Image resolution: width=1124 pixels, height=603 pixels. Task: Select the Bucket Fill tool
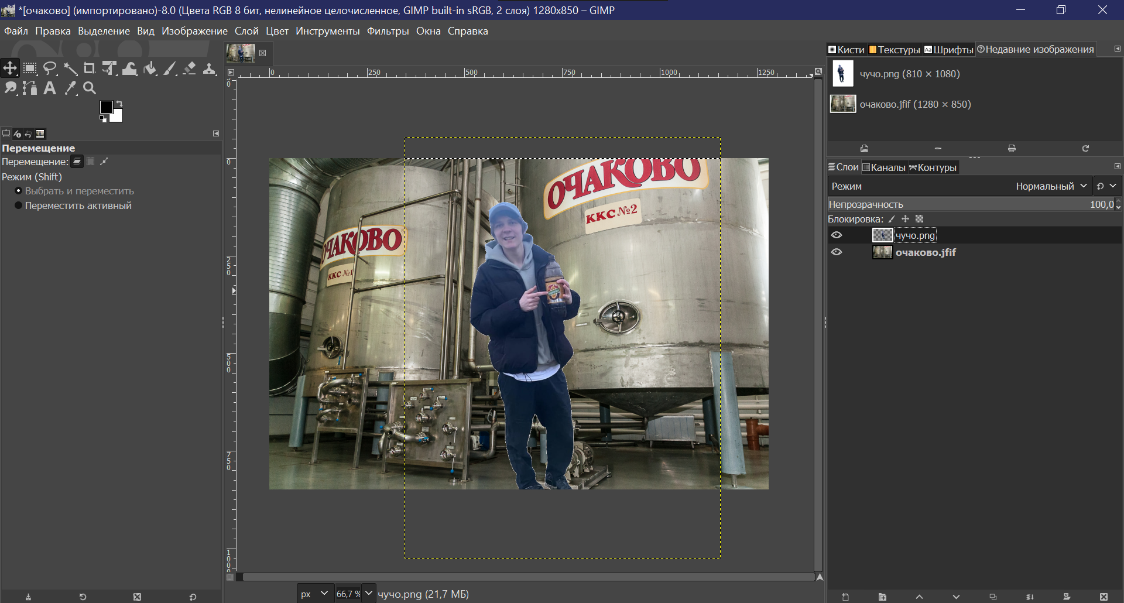pyautogui.click(x=150, y=68)
